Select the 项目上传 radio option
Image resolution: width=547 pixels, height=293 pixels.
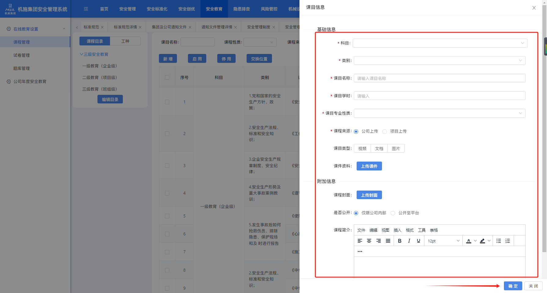385,131
